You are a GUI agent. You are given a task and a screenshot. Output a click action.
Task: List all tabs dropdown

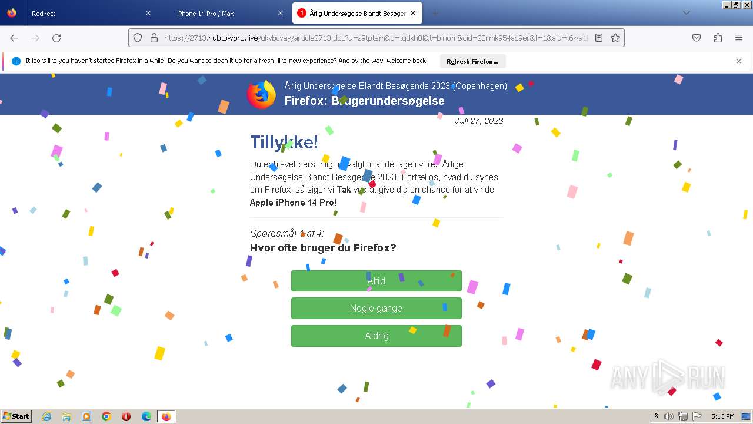pyautogui.click(x=686, y=13)
